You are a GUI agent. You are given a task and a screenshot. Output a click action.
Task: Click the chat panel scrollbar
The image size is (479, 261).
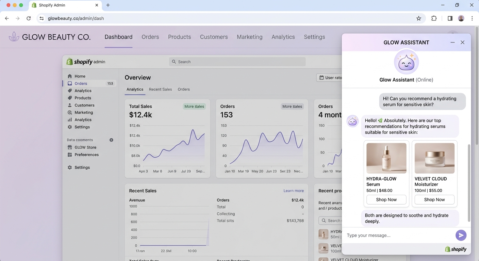click(x=468, y=183)
